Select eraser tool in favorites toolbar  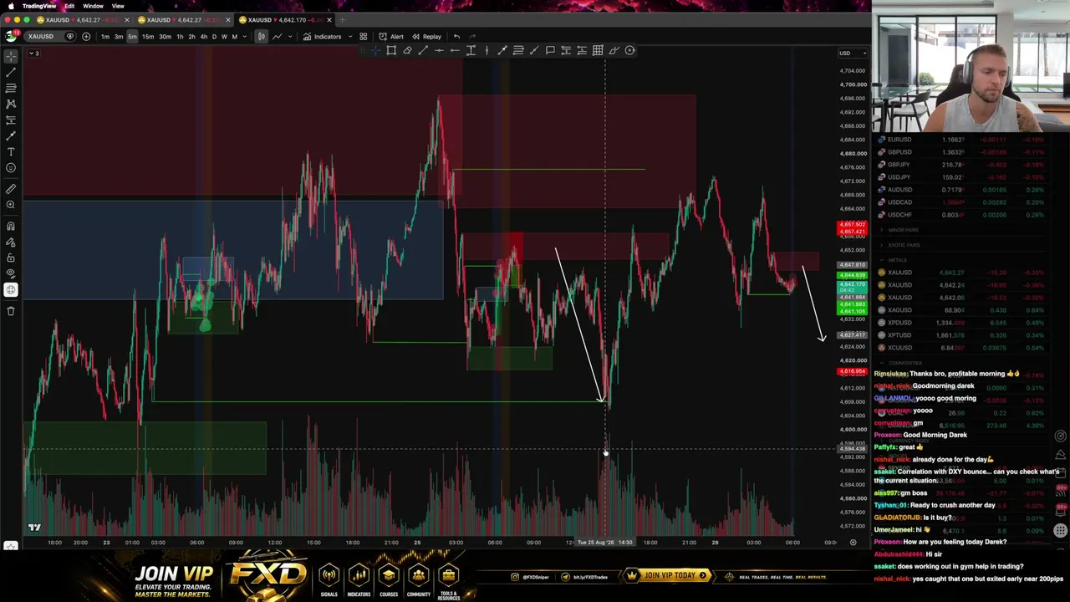pos(407,50)
